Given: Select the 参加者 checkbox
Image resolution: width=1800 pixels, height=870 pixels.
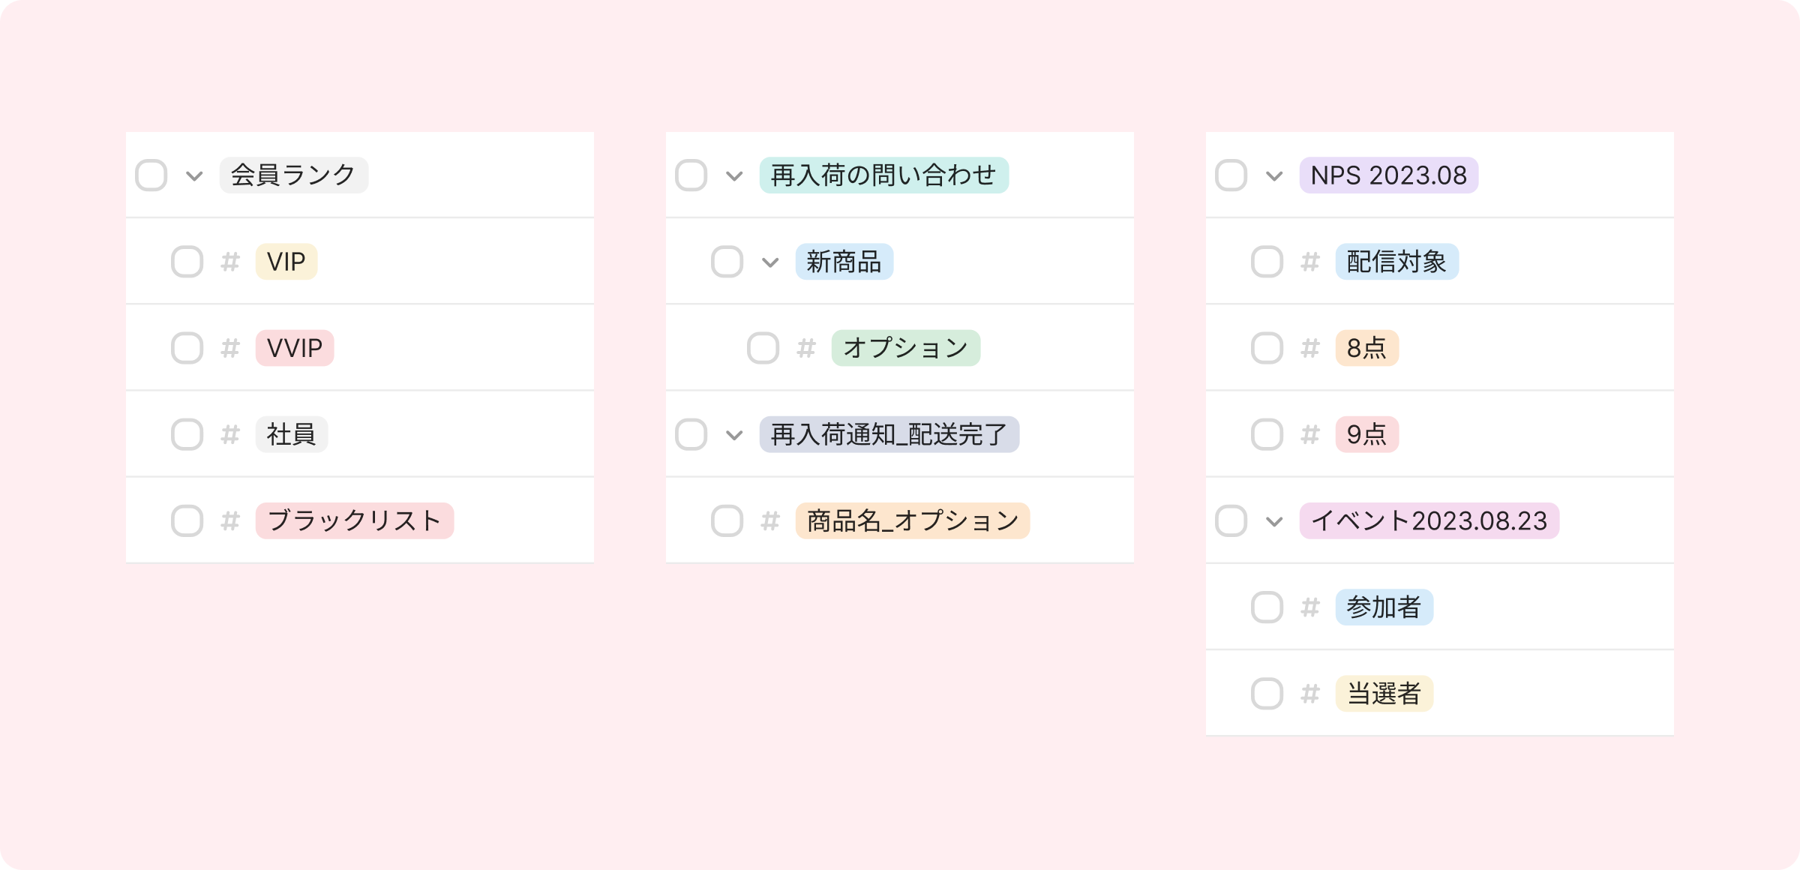Looking at the screenshot, I should pos(1267,607).
